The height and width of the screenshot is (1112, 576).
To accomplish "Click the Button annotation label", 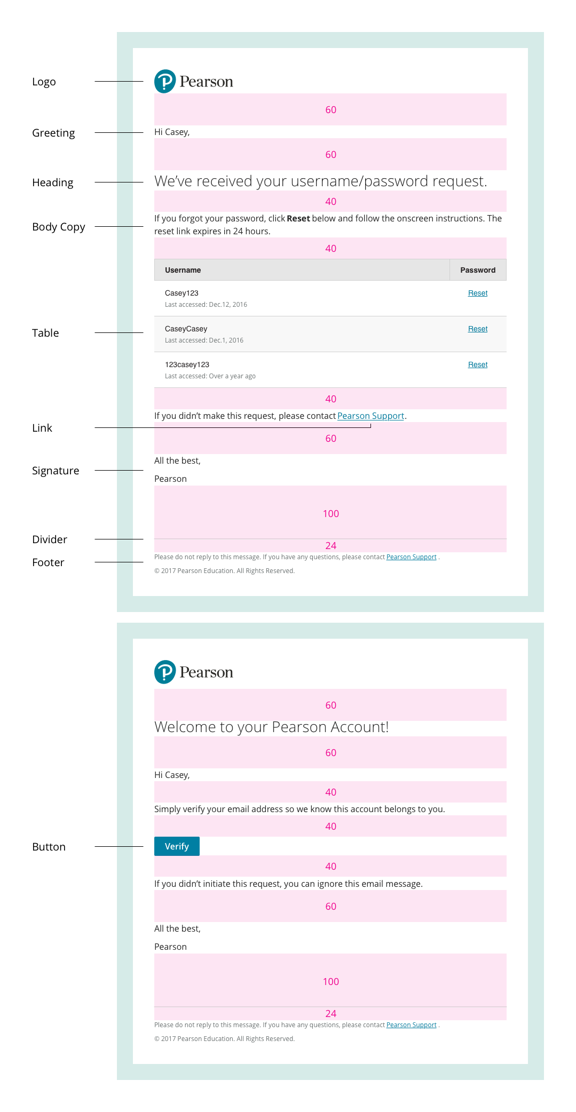I will [49, 847].
